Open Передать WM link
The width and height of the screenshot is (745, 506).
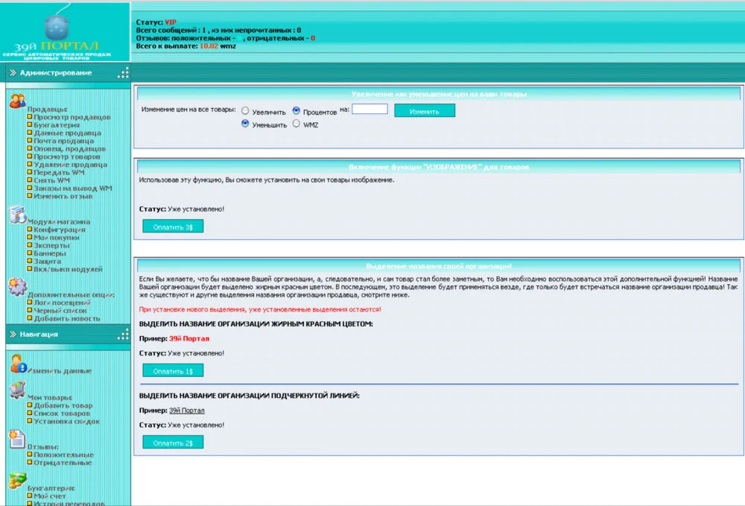[59, 172]
